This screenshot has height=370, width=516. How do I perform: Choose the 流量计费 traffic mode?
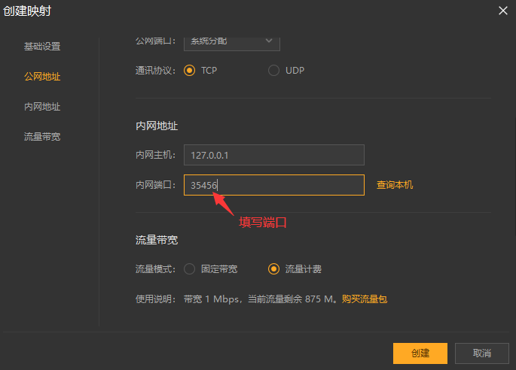coord(273,268)
